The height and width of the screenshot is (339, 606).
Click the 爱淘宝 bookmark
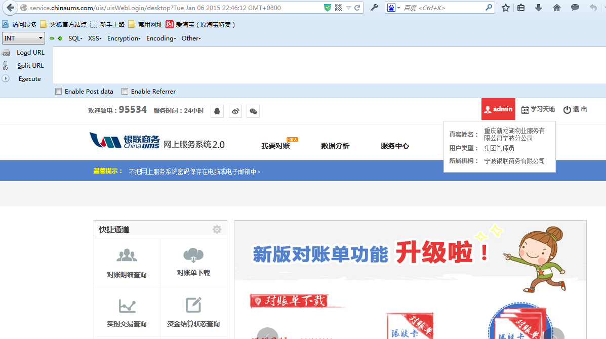[x=200, y=24]
